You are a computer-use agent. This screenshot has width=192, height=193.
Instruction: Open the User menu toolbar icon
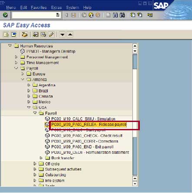pyautogui.click(x=6, y=34)
